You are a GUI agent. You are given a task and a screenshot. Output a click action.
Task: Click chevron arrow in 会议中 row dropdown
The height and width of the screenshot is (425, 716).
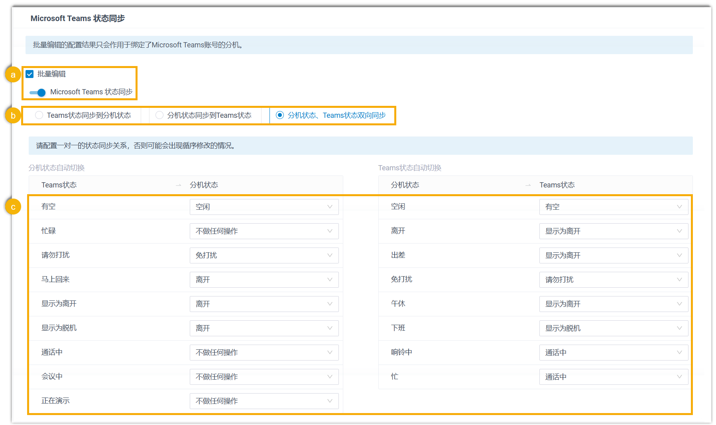click(330, 377)
